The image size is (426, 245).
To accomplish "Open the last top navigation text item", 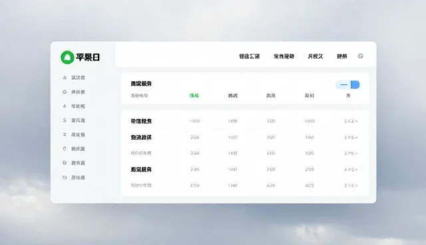I will pos(341,56).
